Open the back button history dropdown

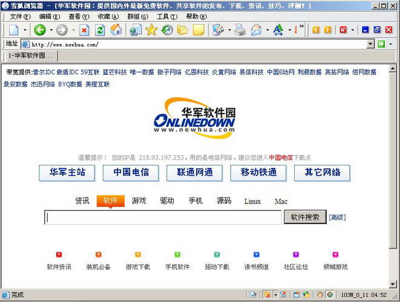coord(51,30)
